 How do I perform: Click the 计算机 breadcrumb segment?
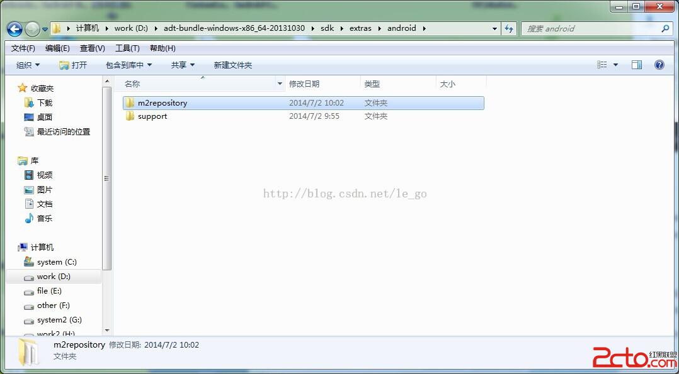(88, 28)
